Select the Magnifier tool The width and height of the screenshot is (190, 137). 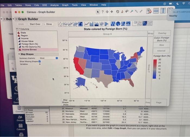(132, 11)
